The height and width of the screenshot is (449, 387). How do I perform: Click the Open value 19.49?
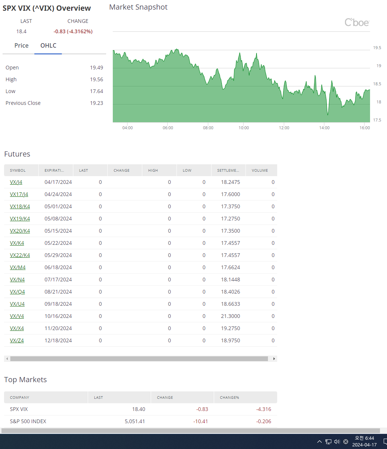[97, 68]
